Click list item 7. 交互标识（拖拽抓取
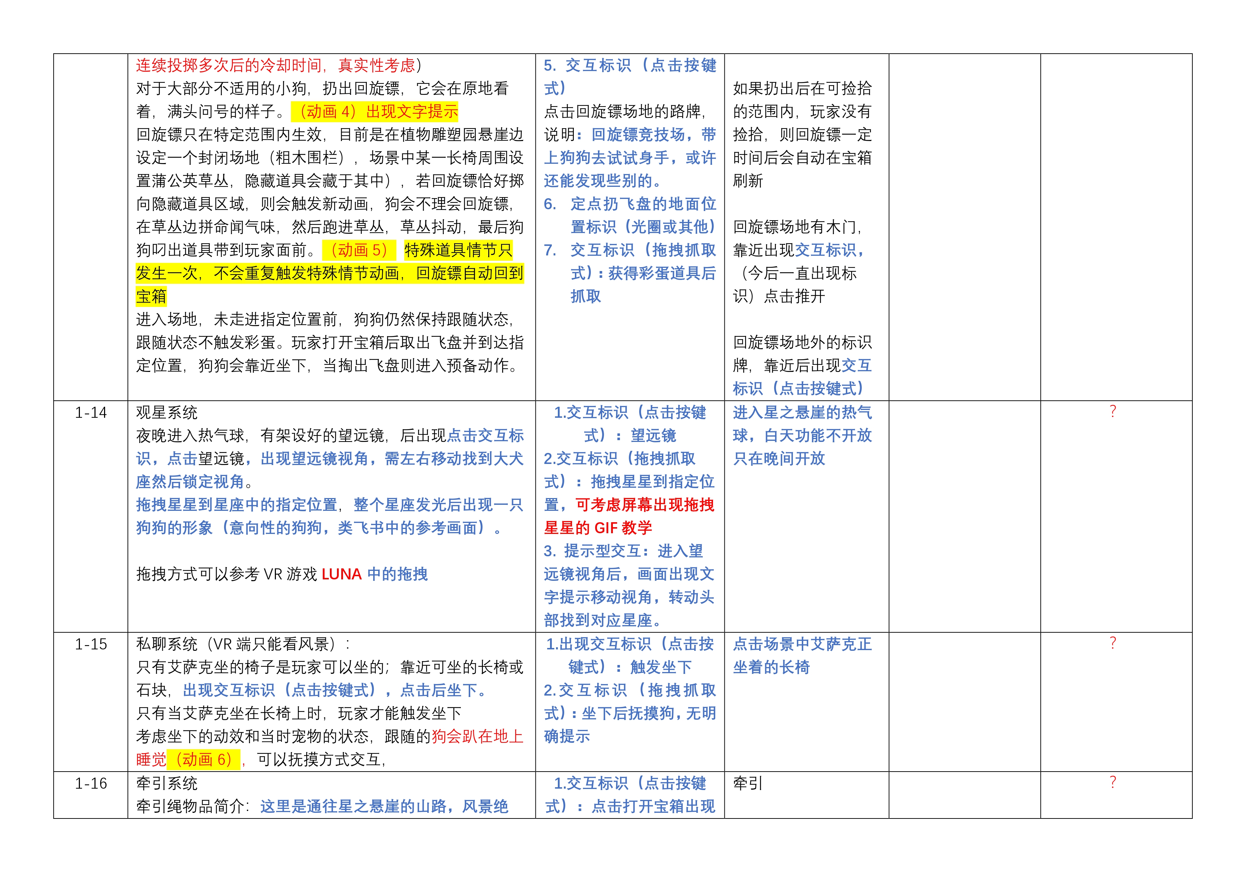This screenshot has width=1246, height=881. (x=630, y=250)
